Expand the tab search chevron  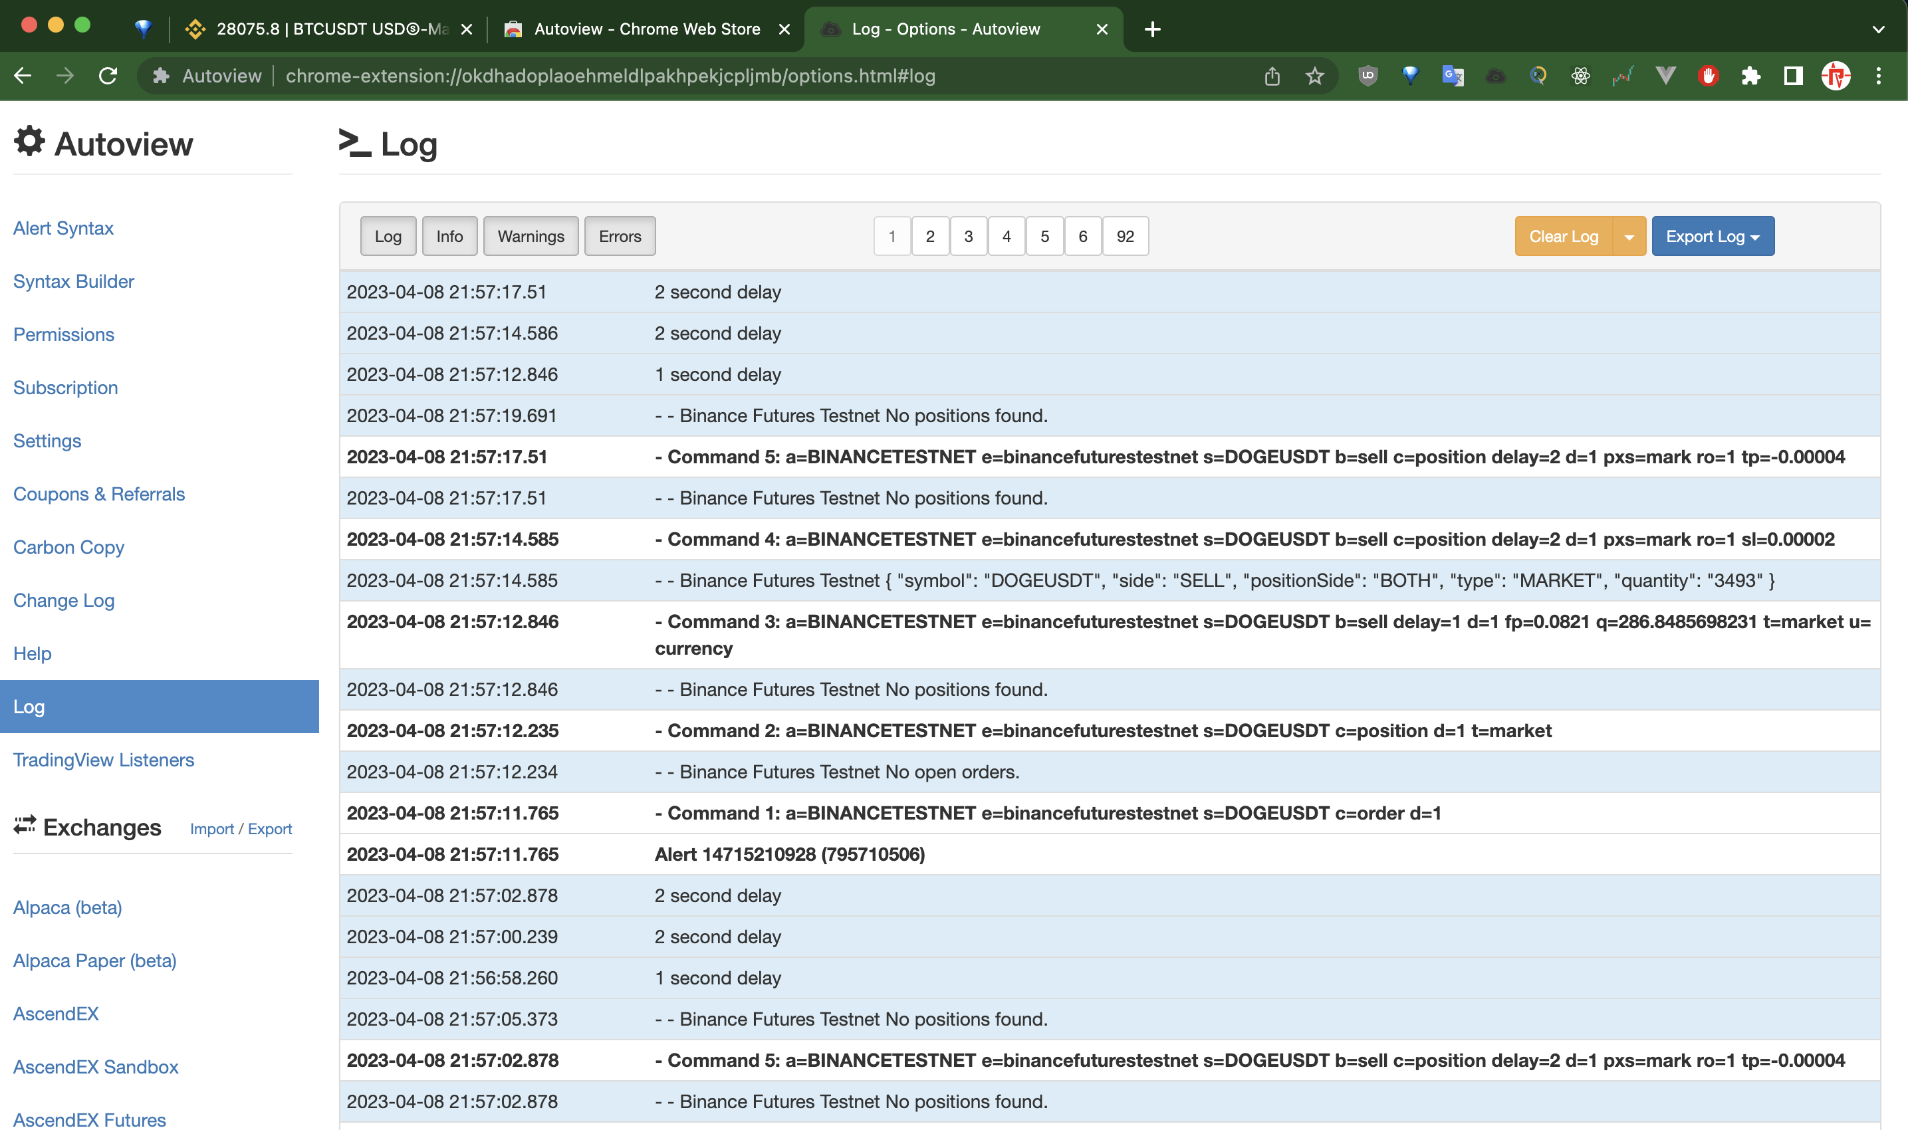[1878, 29]
